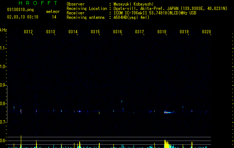Select the filename 03130310.png
The height and width of the screenshot is (148, 234).
click(x=20, y=10)
